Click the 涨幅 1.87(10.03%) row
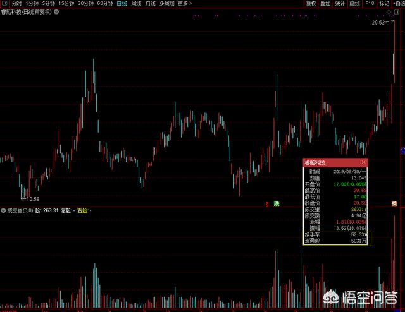This screenshot has width=405, height=312. point(335,222)
